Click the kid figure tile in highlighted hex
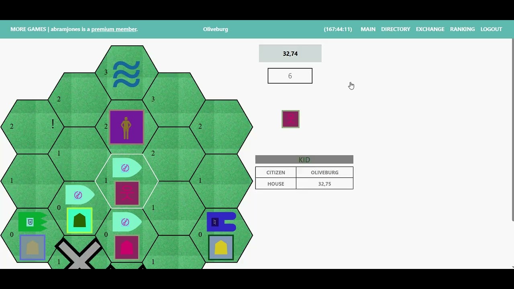 click(x=127, y=193)
